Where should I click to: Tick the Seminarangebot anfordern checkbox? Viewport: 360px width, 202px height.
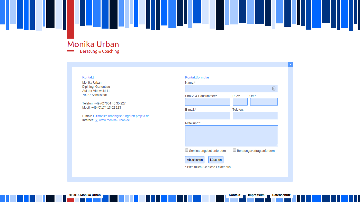tap(187, 150)
